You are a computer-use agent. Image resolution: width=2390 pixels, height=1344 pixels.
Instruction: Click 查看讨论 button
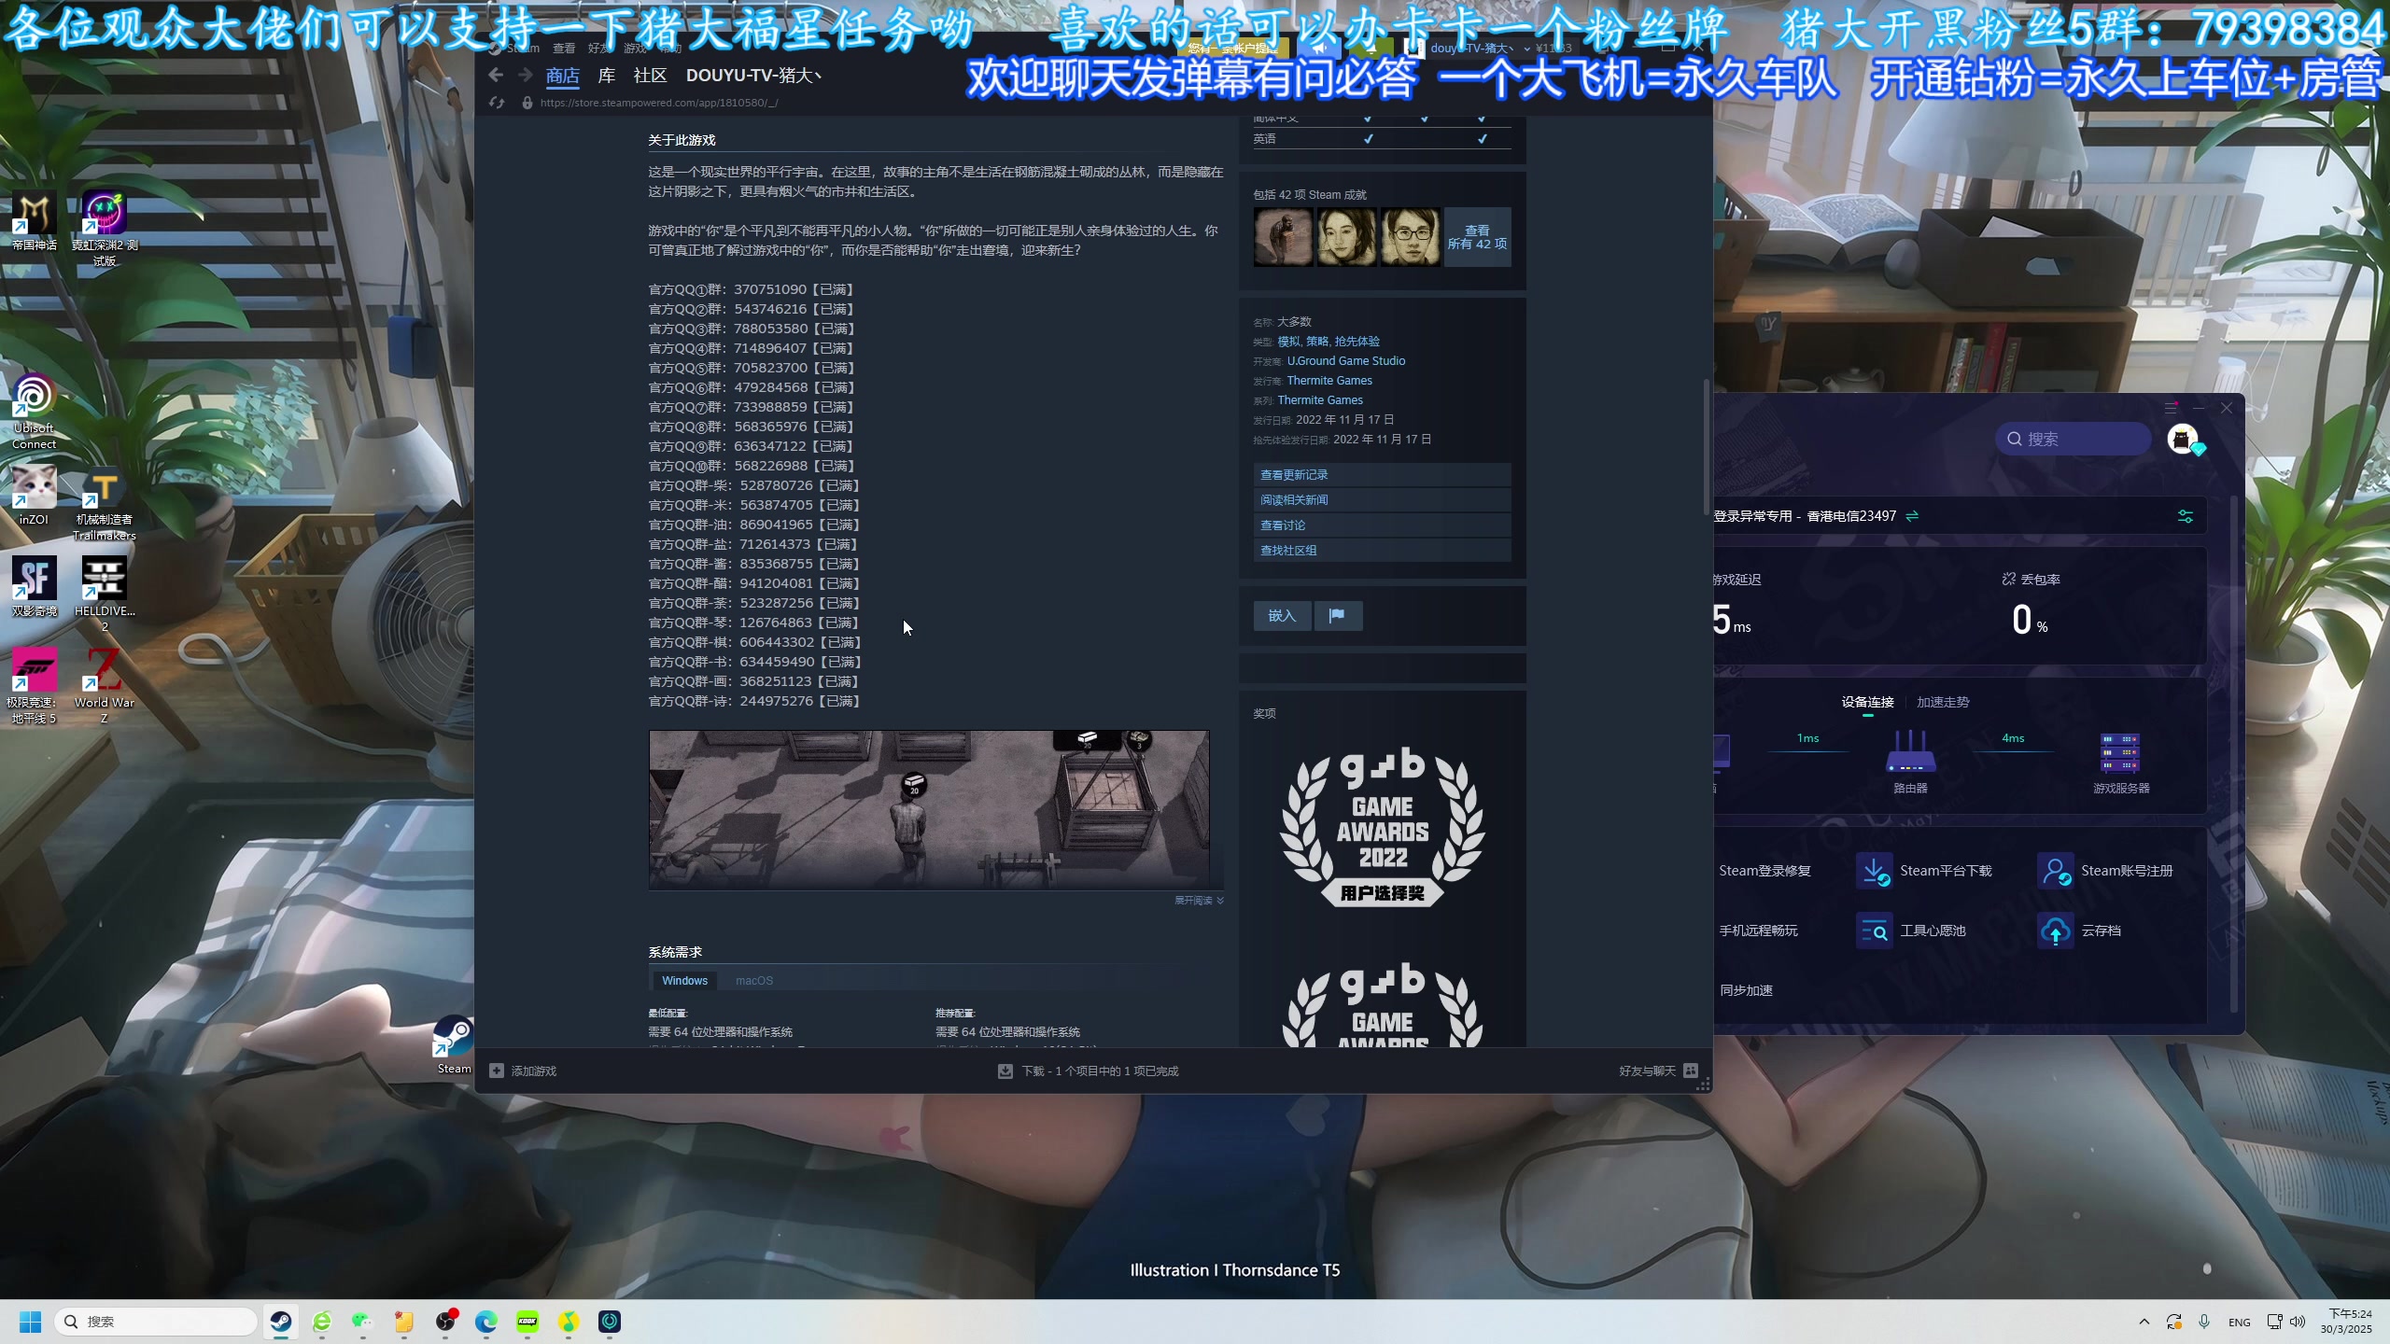tap(1382, 525)
